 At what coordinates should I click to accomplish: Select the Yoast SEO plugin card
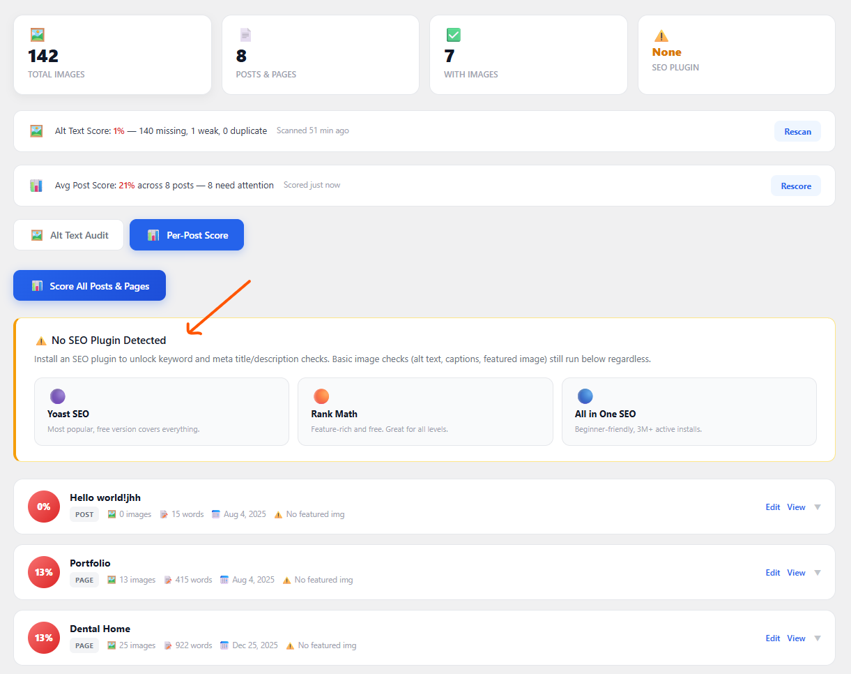coord(162,412)
